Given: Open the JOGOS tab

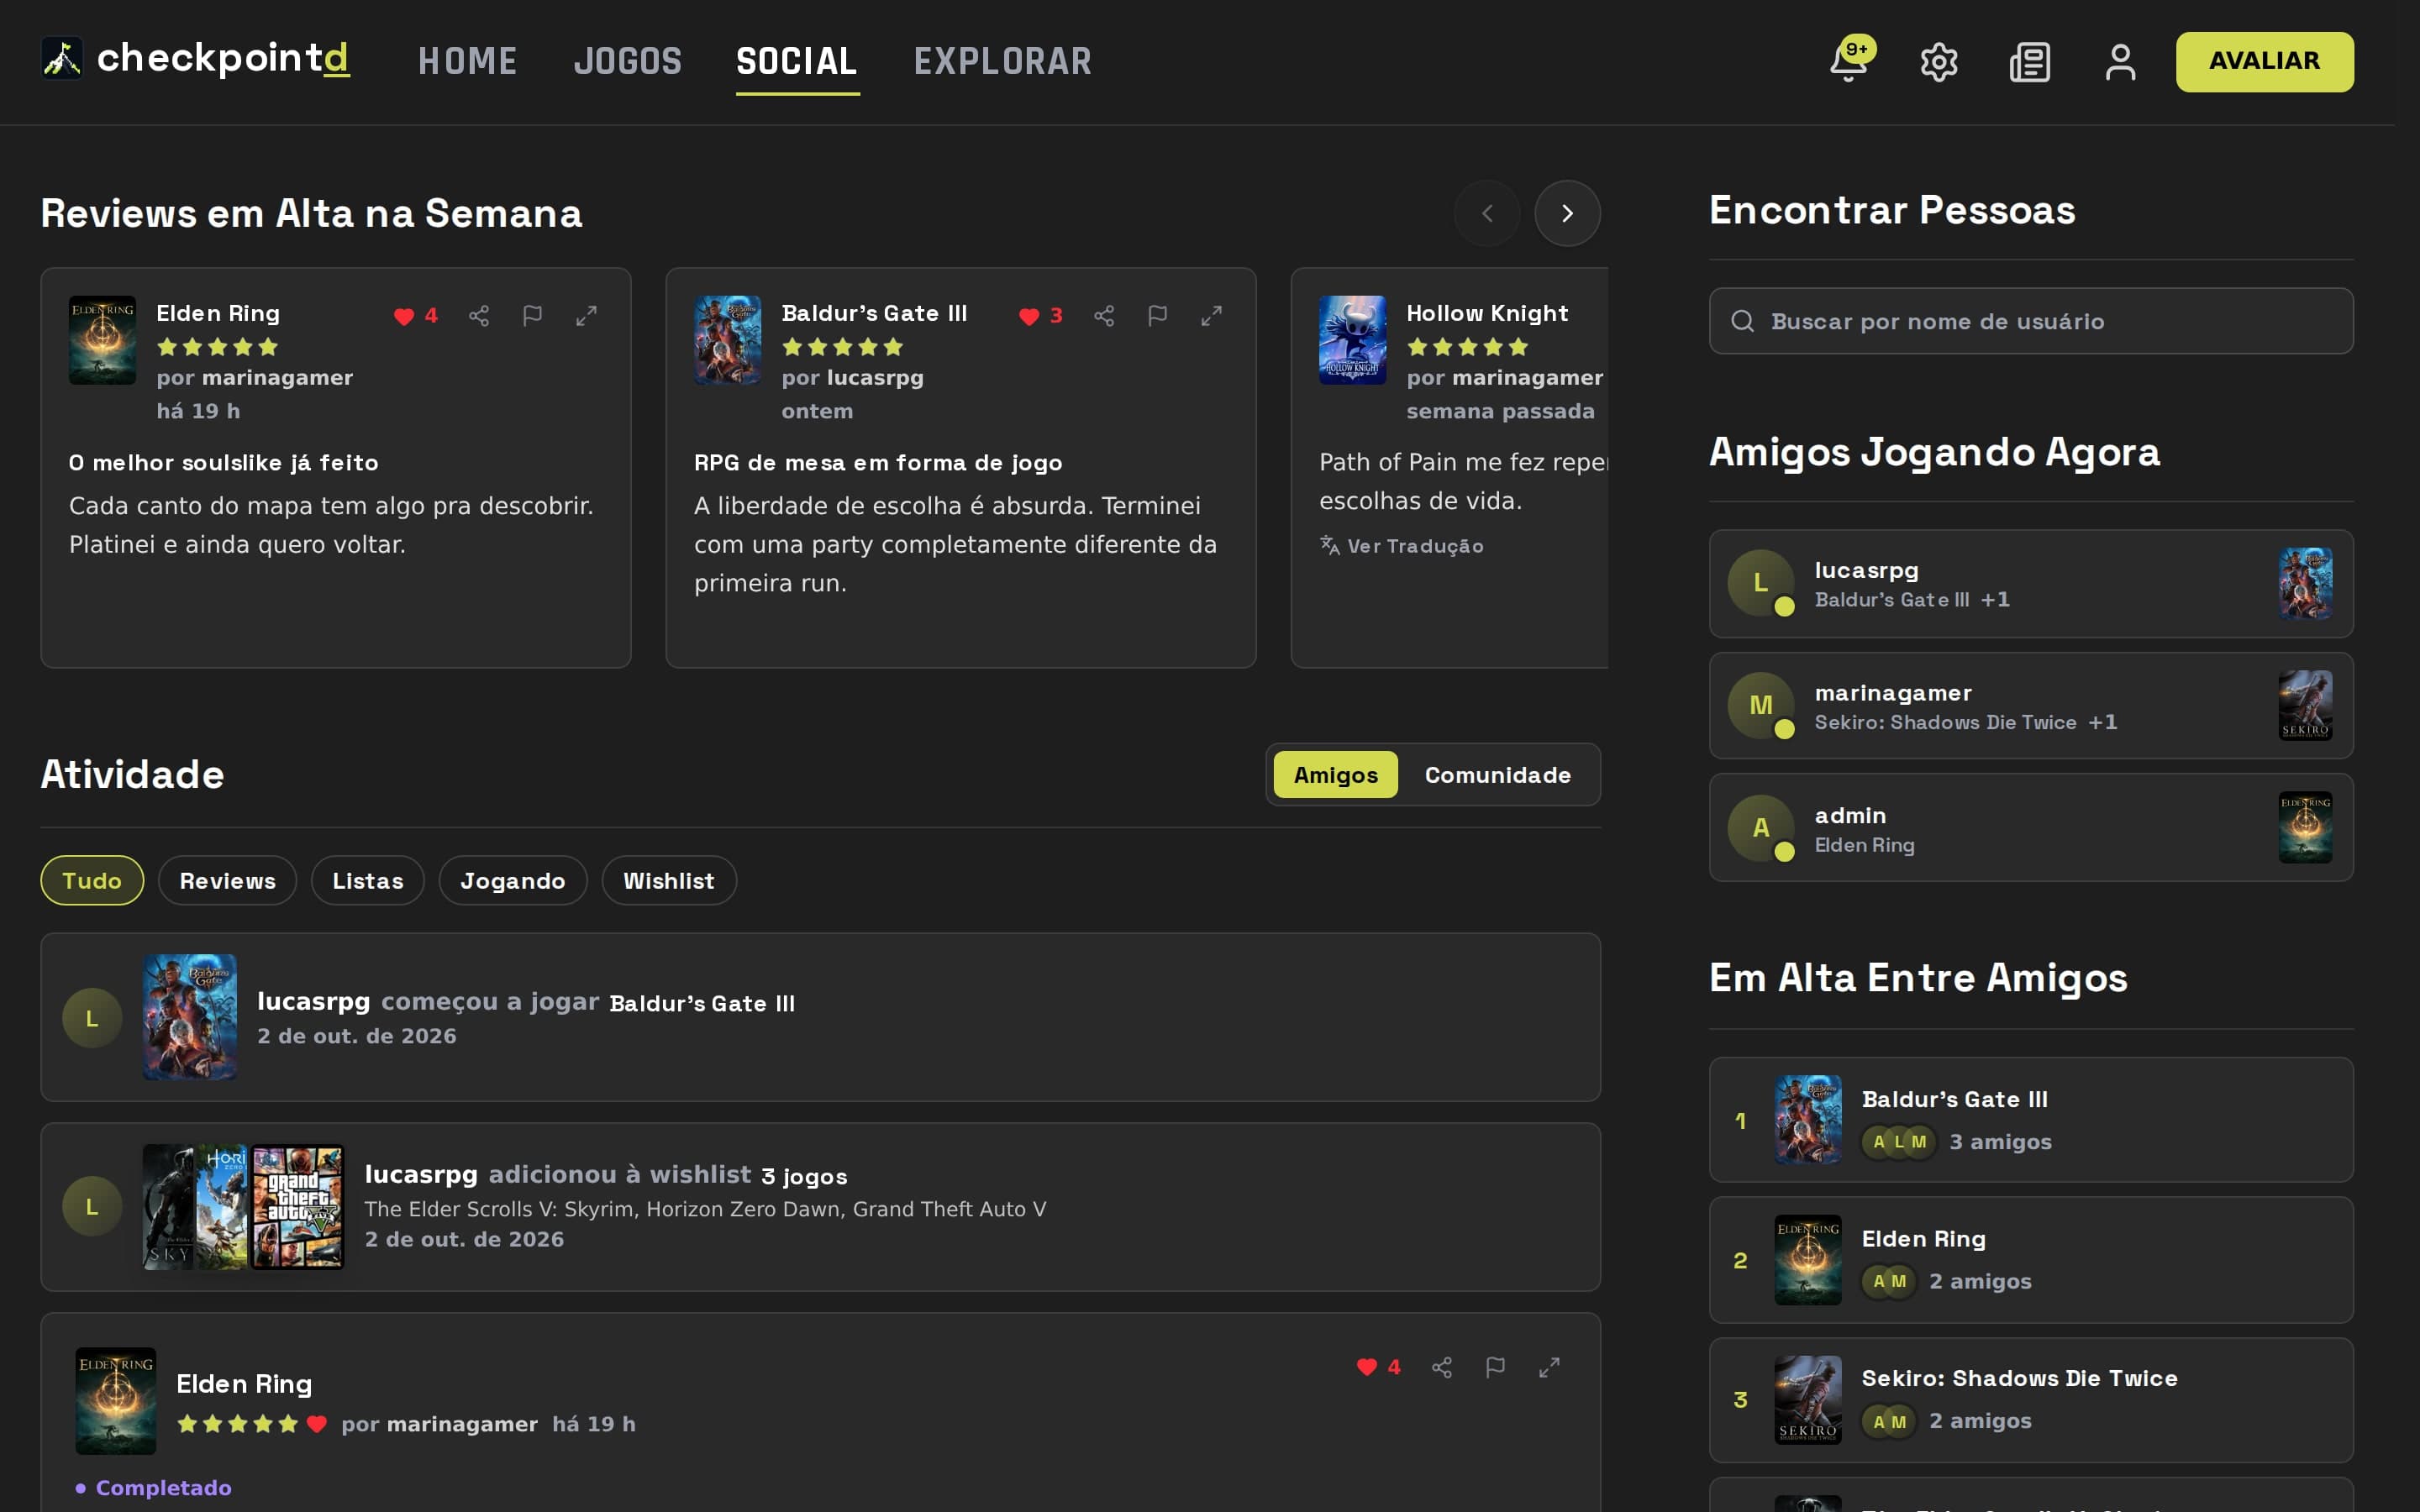Looking at the screenshot, I should (x=628, y=62).
